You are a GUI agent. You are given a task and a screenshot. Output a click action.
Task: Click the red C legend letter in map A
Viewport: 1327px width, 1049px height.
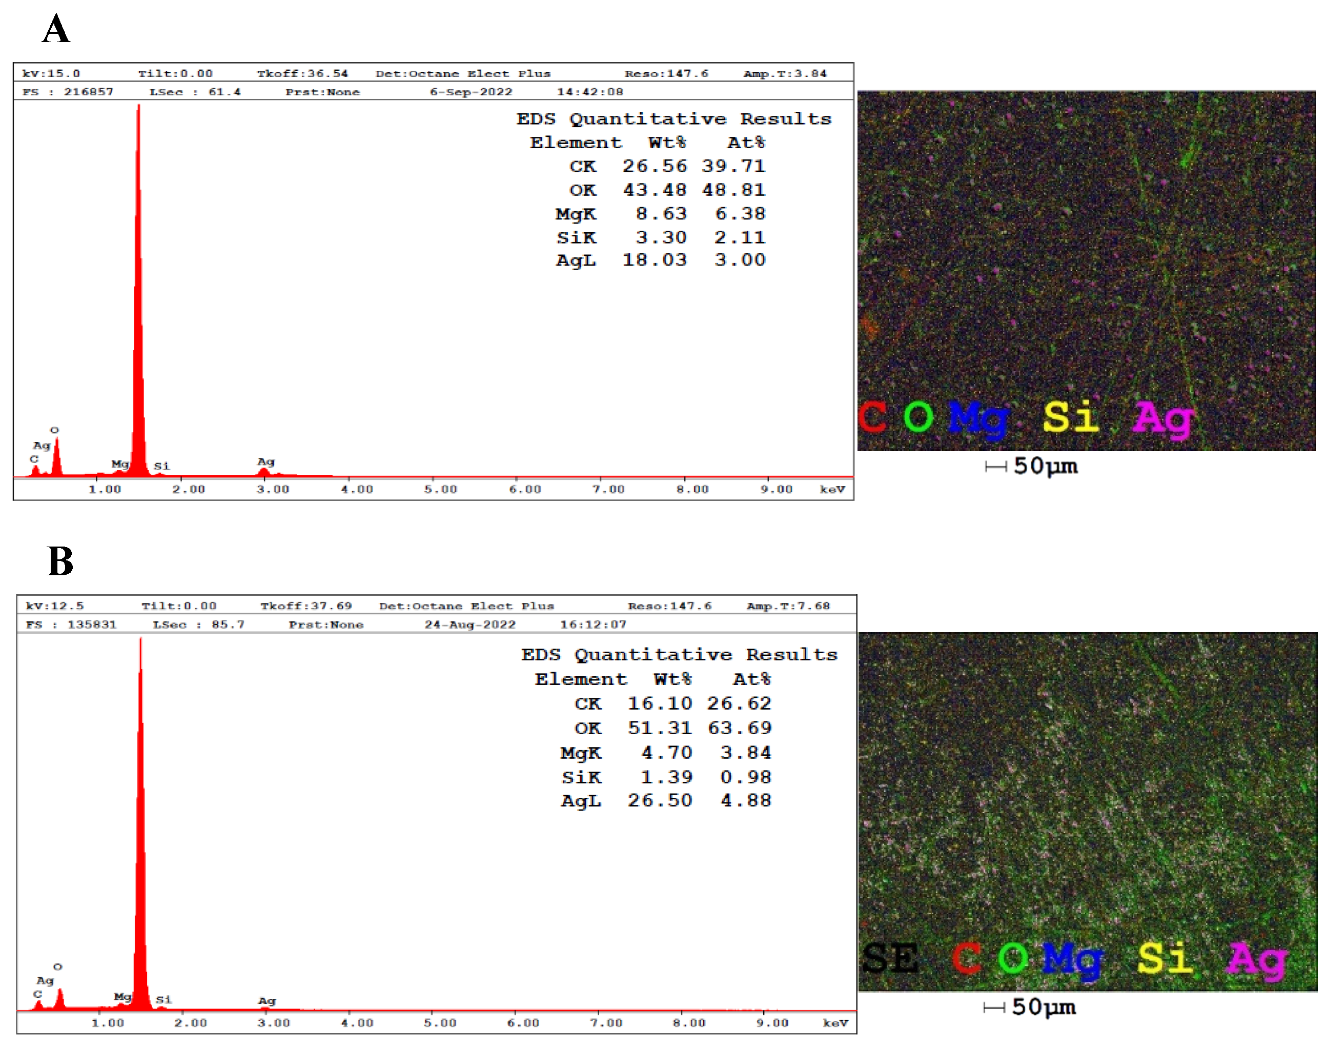pyautogui.click(x=872, y=418)
